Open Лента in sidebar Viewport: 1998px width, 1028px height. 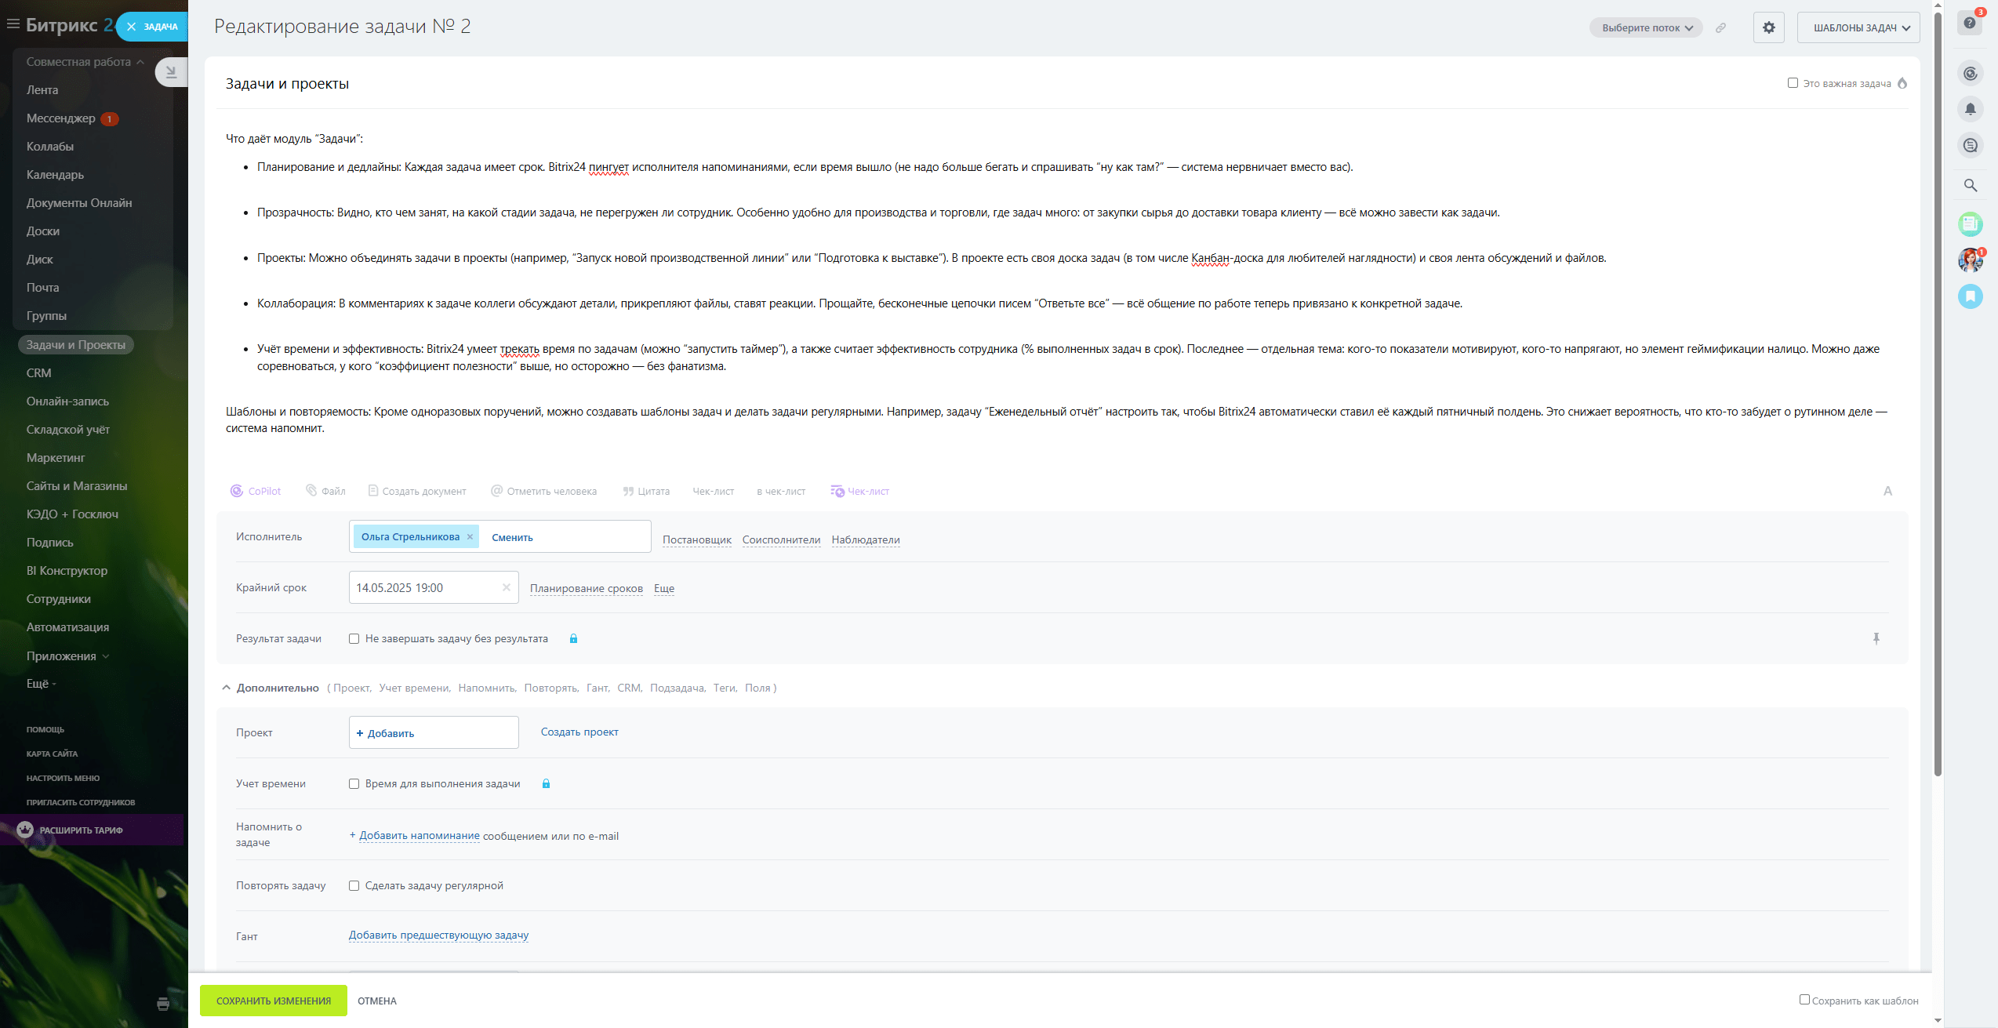point(42,90)
